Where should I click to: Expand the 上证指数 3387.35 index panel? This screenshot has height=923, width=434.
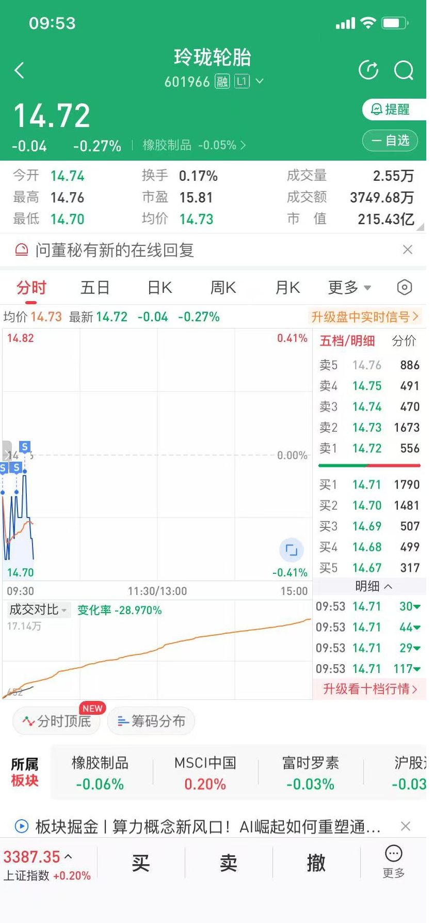click(47, 865)
